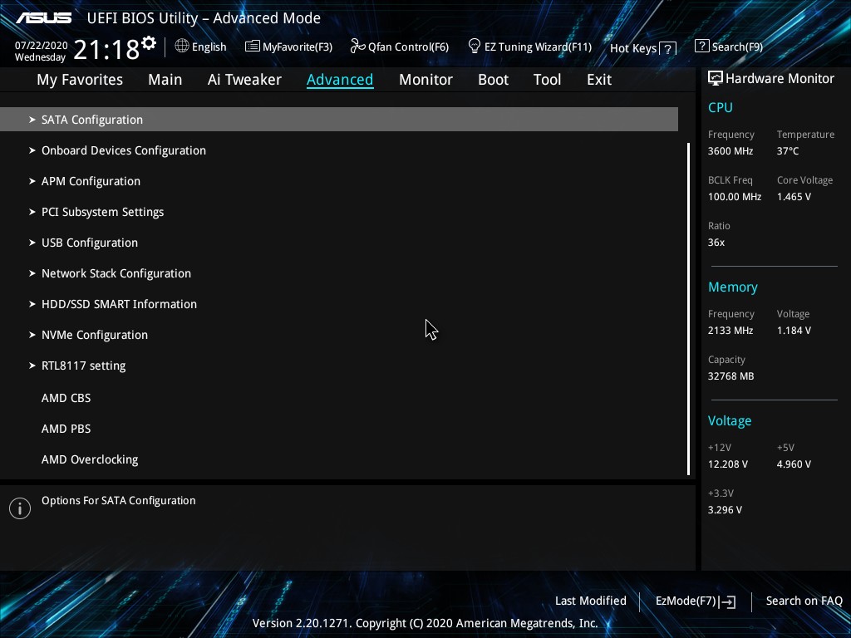Image resolution: width=851 pixels, height=638 pixels.
Task: Expand Onboard Devices Configuration
Action: (x=123, y=150)
